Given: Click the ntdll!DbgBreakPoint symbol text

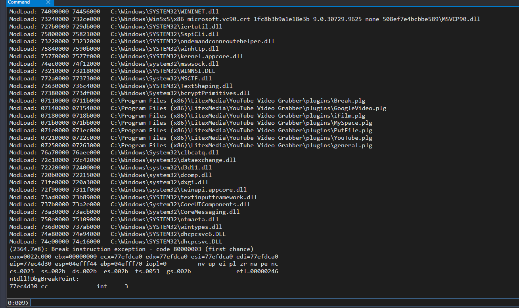Looking at the screenshot, I should click(44, 279).
